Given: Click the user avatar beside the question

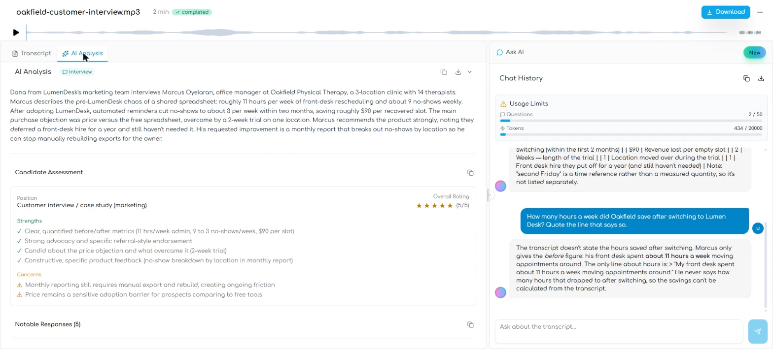Looking at the screenshot, I should click(758, 228).
